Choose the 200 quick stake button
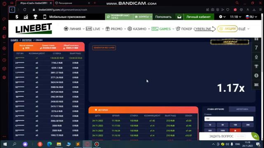This screenshot has width=264, height=148. coord(248,125)
